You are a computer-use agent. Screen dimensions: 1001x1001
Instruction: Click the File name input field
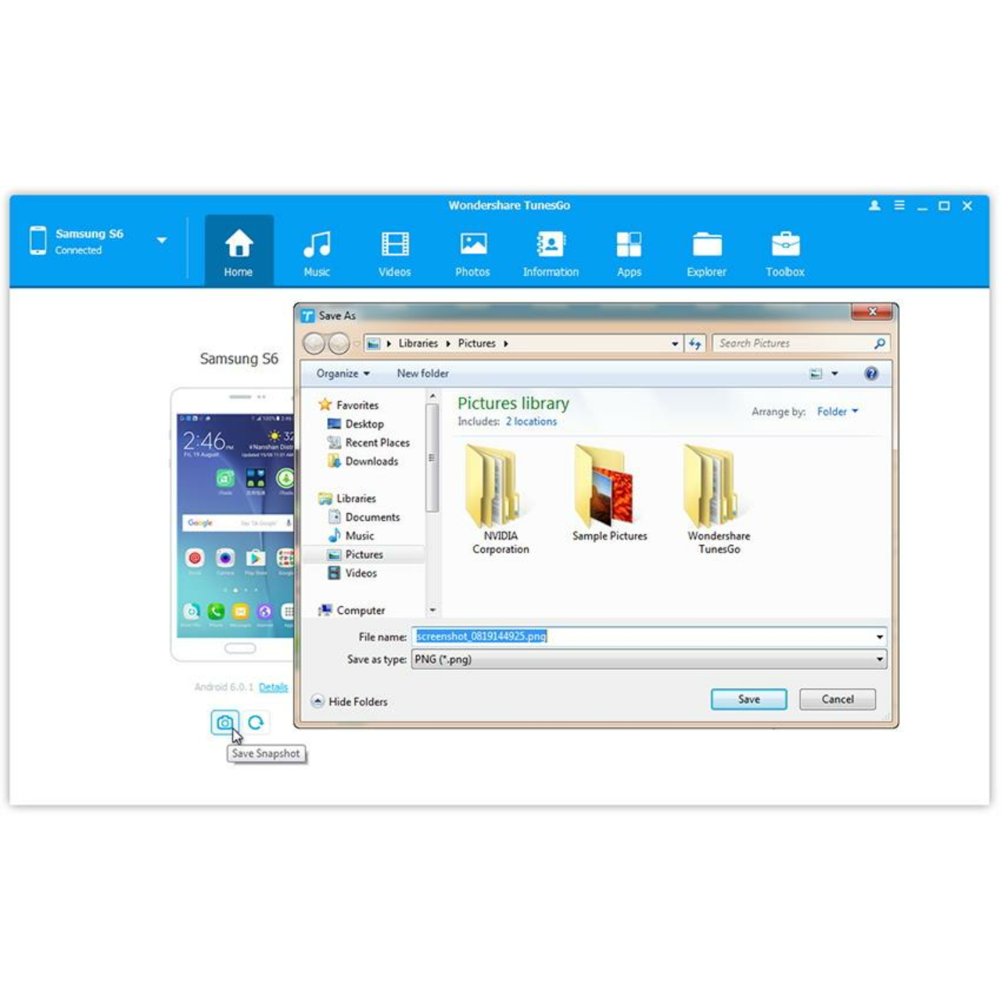(x=643, y=637)
